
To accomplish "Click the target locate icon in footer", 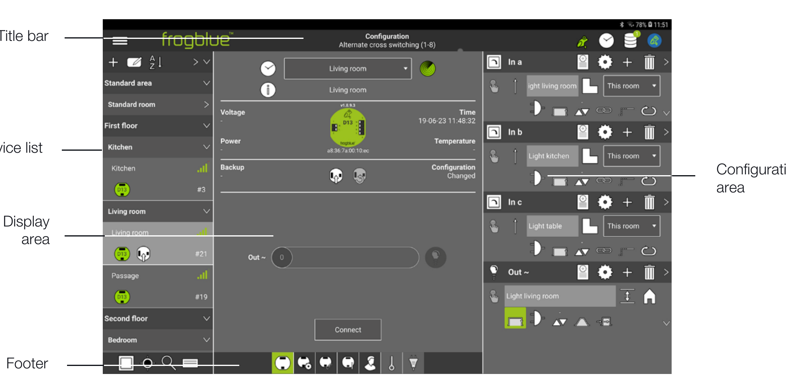I will tap(148, 363).
